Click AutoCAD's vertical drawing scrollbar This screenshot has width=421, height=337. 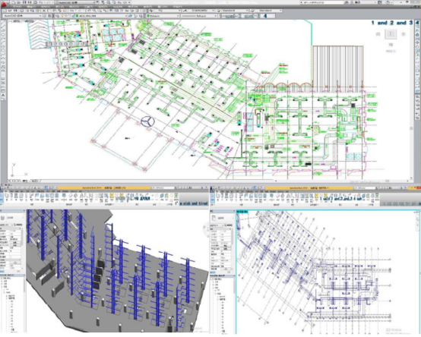tap(411, 99)
